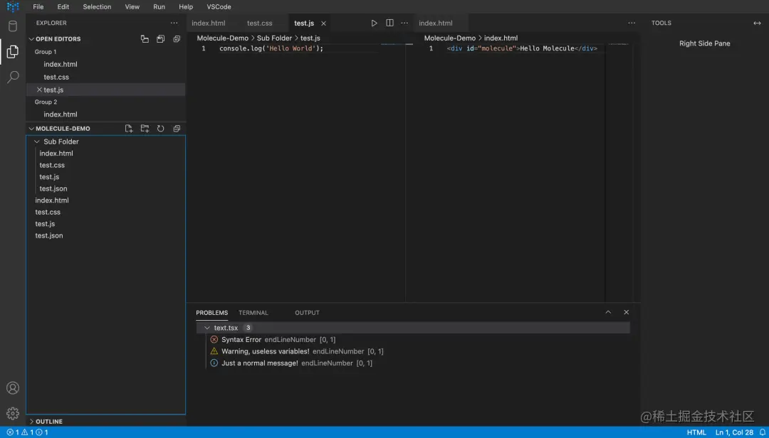Open Explorer header more actions ellipsis
769x438 pixels.
174,23
